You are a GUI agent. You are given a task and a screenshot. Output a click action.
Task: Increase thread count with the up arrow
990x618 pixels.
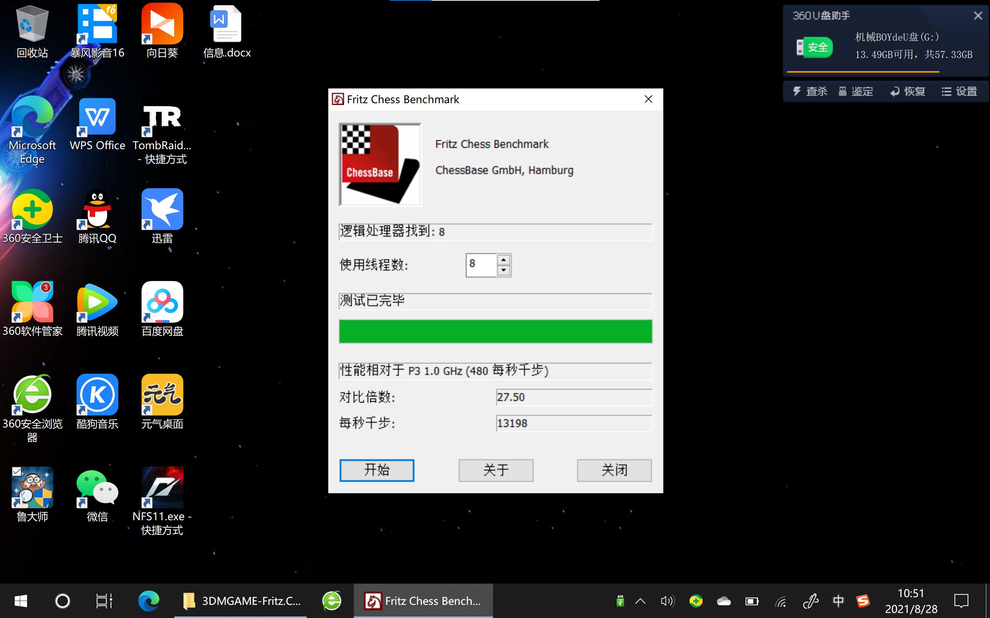[x=504, y=260]
